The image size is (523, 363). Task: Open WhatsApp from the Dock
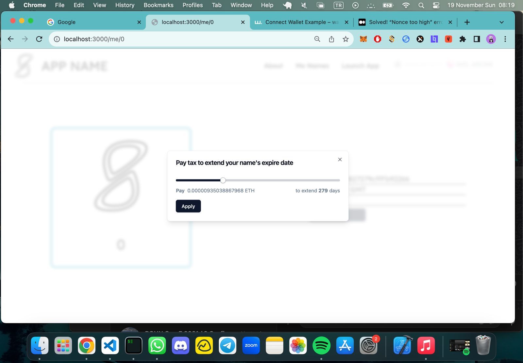pyautogui.click(x=157, y=345)
